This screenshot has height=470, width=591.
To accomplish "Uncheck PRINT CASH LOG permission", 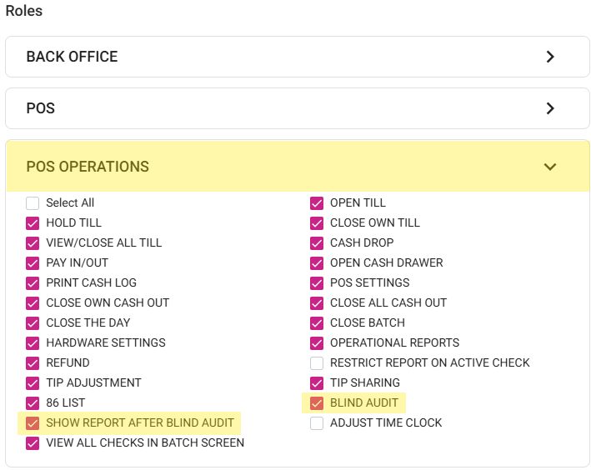I will 33,282.
